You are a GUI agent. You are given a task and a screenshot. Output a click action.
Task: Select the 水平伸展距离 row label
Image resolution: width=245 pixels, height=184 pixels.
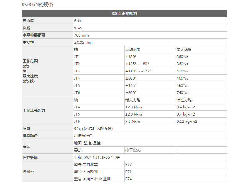point(34,35)
